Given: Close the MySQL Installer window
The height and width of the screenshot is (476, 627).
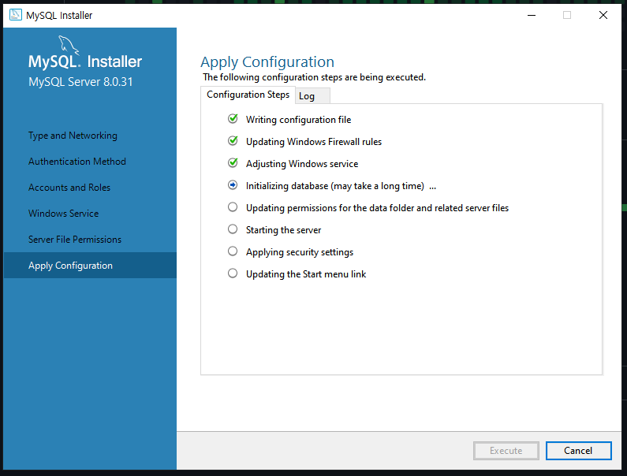Looking at the screenshot, I should click(x=603, y=15).
